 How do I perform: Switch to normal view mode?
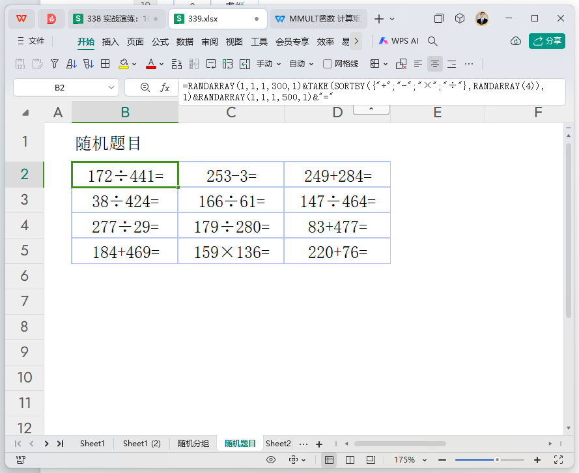[329, 460]
